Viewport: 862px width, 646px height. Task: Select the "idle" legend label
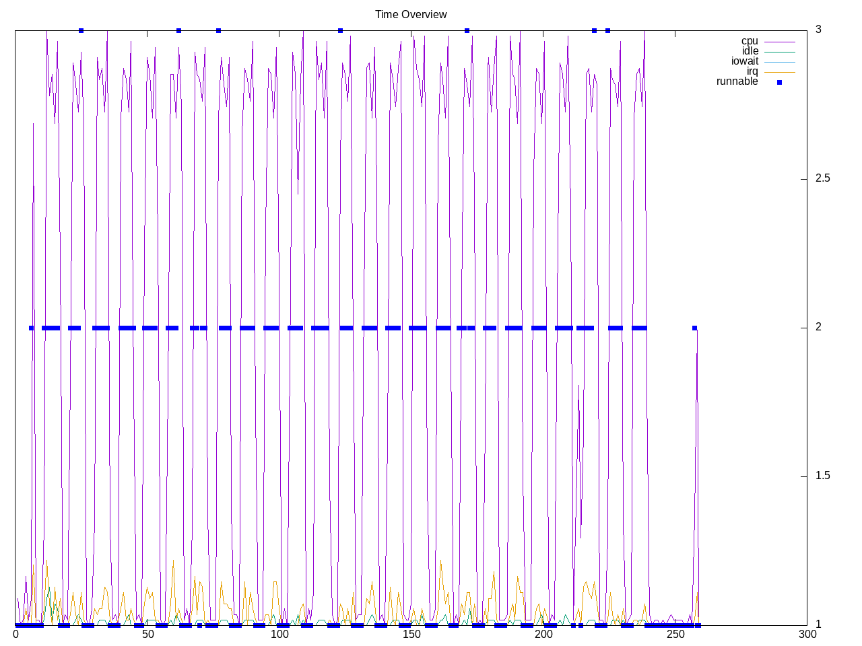pyautogui.click(x=750, y=51)
